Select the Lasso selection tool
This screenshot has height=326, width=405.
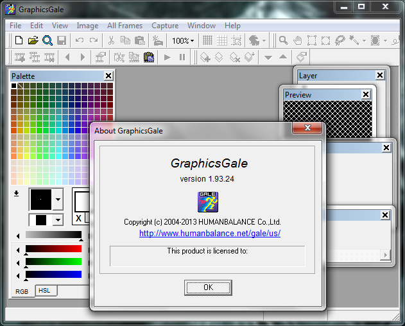[340, 40]
